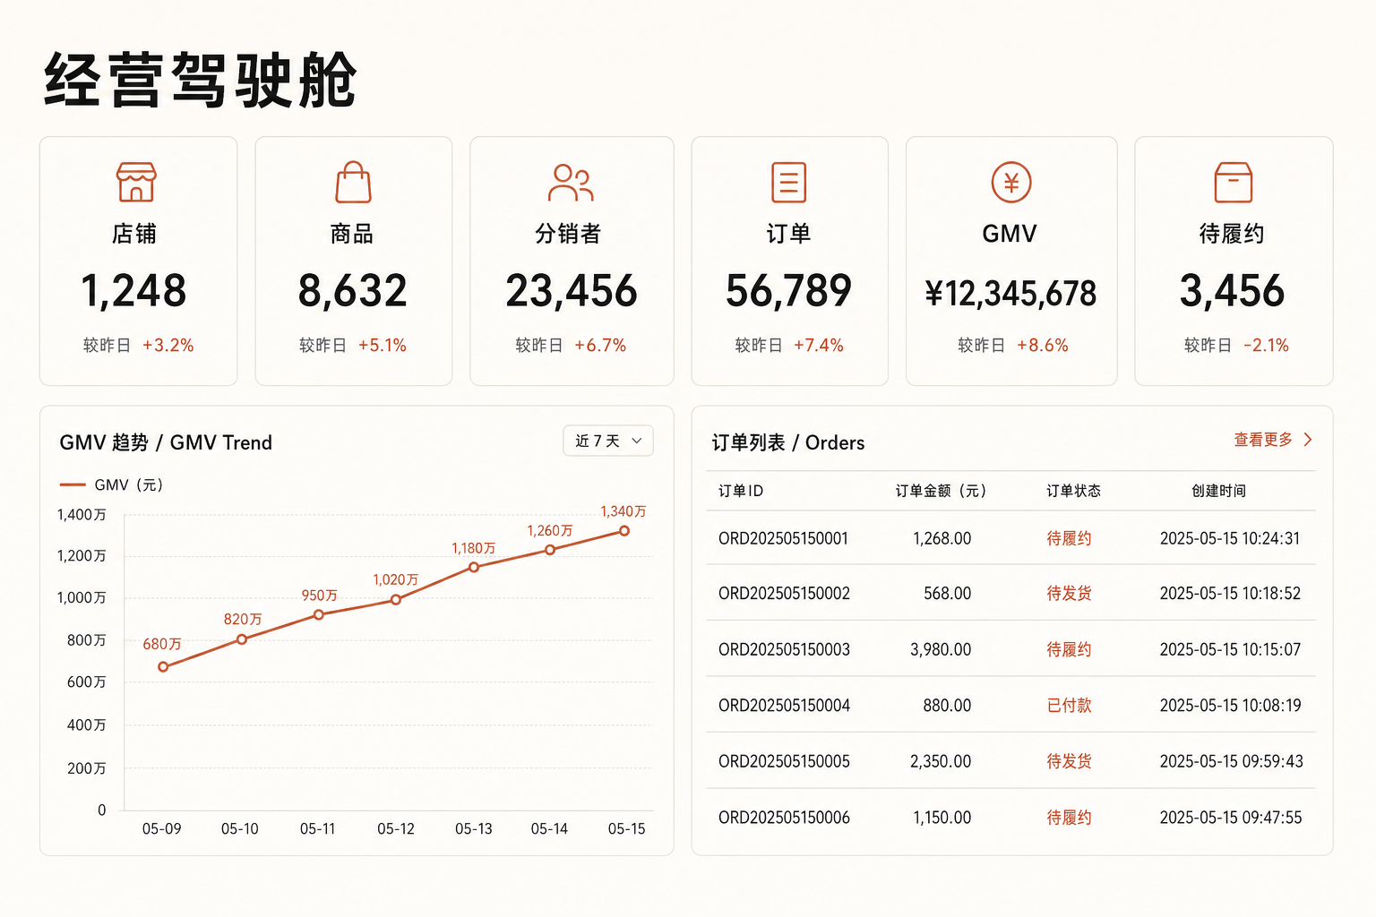The image size is (1376, 917).
Task: Click the +8.6% change under GMV
Action: pyautogui.click(x=1043, y=346)
